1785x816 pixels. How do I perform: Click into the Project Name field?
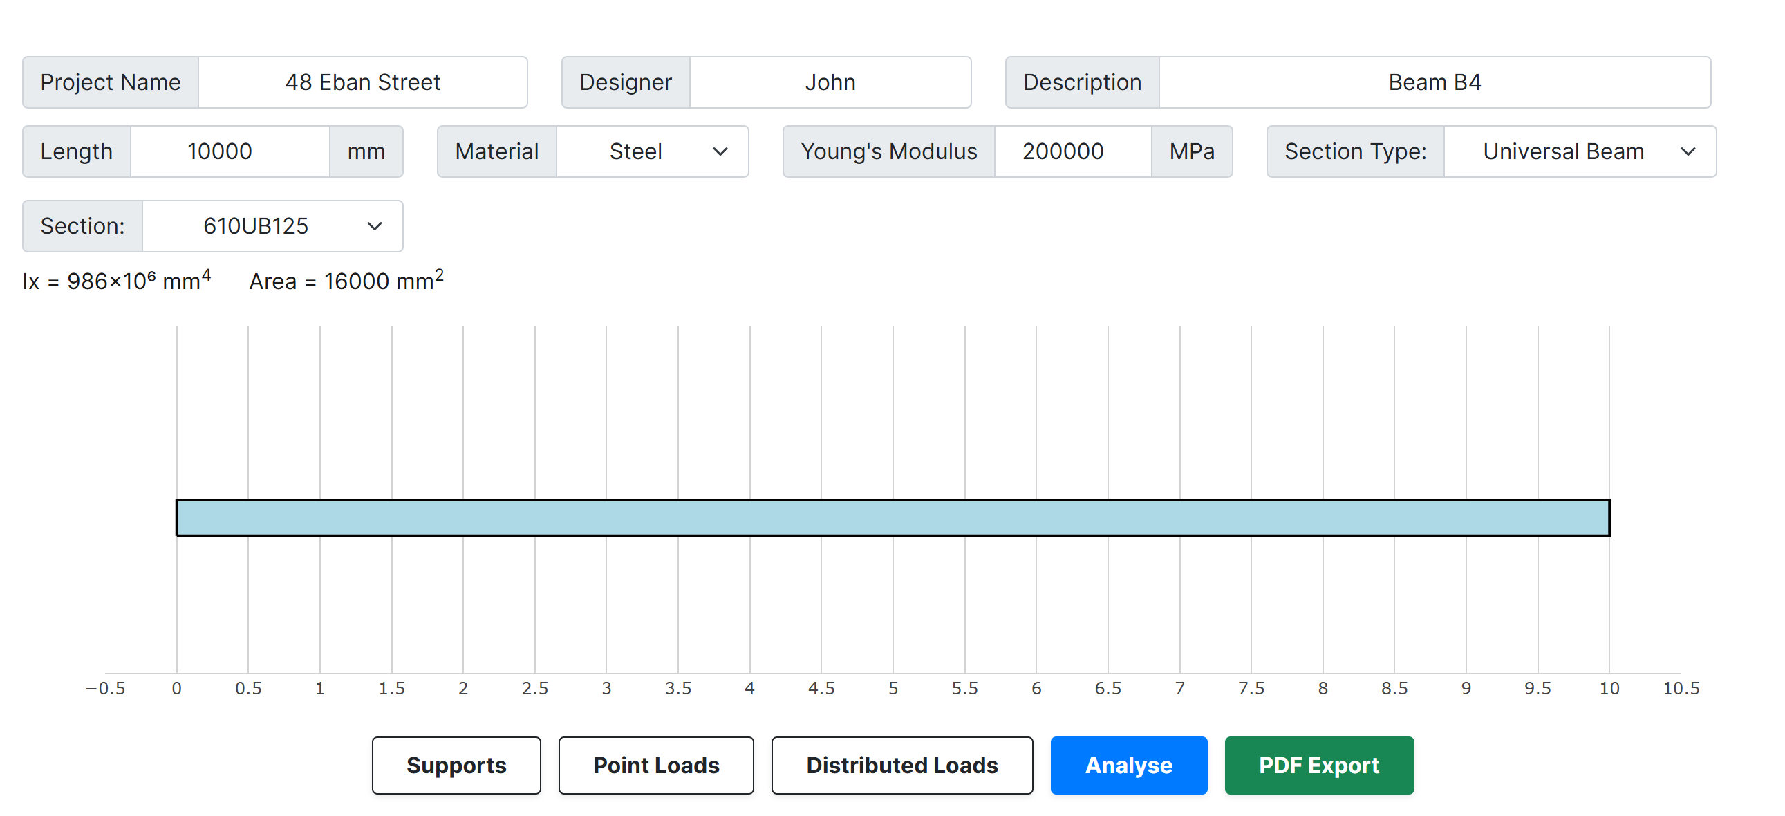pos(362,82)
